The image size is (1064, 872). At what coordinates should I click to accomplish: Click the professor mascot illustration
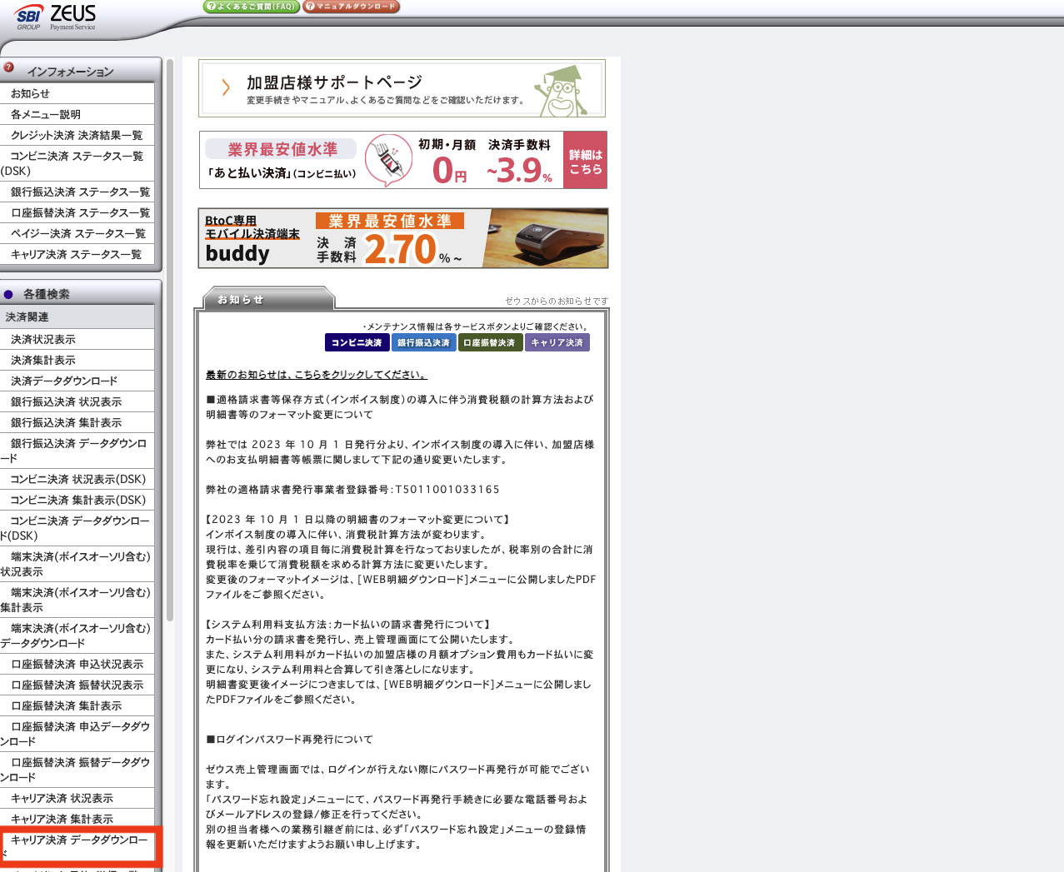pyautogui.click(x=563, y=91)
